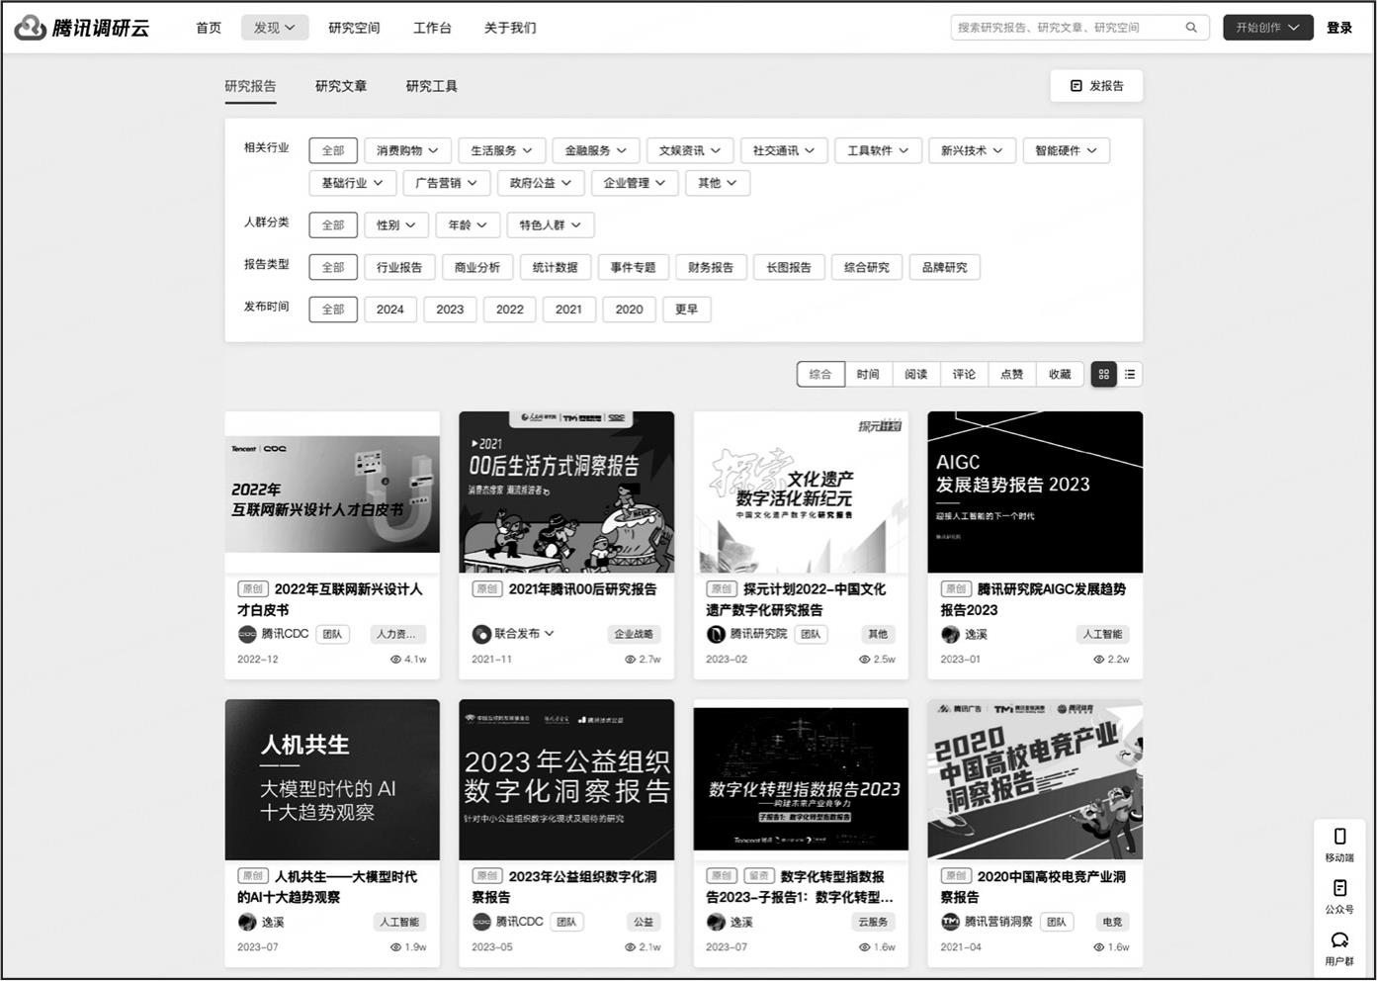Expand the 企业管理 industry dropdown
The height and width of the screenshot is (981, 1377).
[635, 183]
